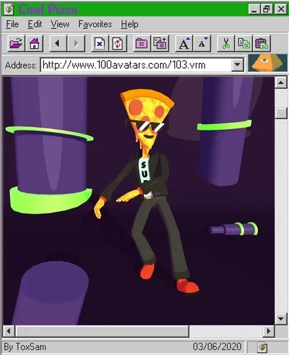Increase font size with large A
Viewport: 289px width, 355px height.
[x=184, y=43]
